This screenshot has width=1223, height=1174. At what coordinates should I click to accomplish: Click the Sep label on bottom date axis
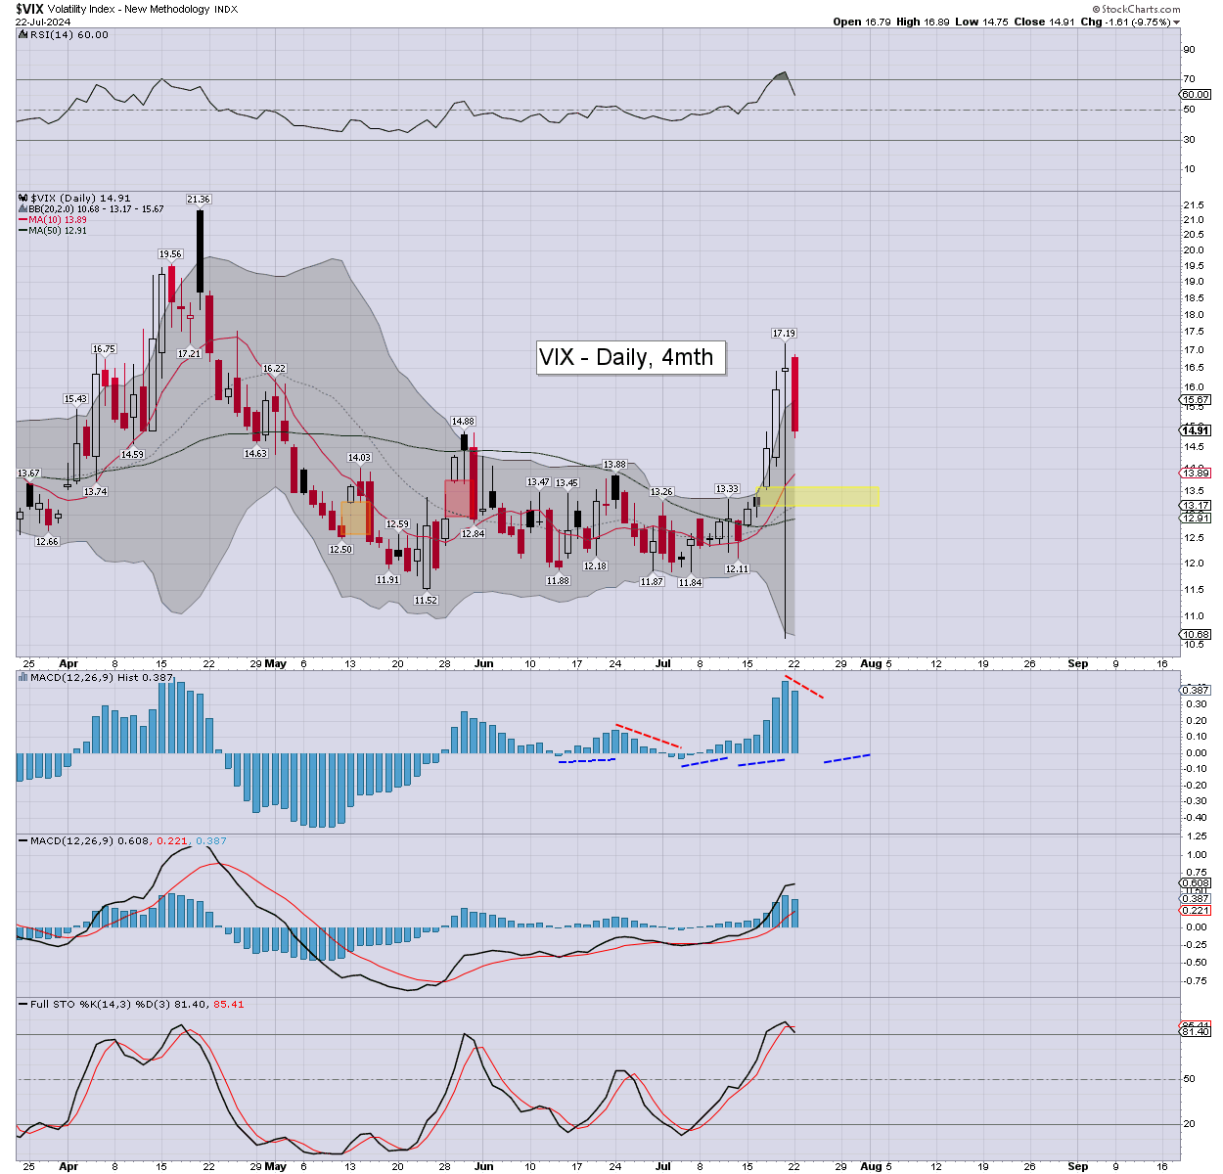coord(1077,1166)
